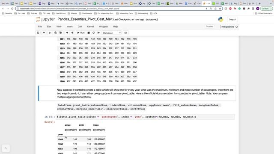Expand the side panel chevron at bottom left
This screenshot has height=154, width=274.
tap(6, 148)
